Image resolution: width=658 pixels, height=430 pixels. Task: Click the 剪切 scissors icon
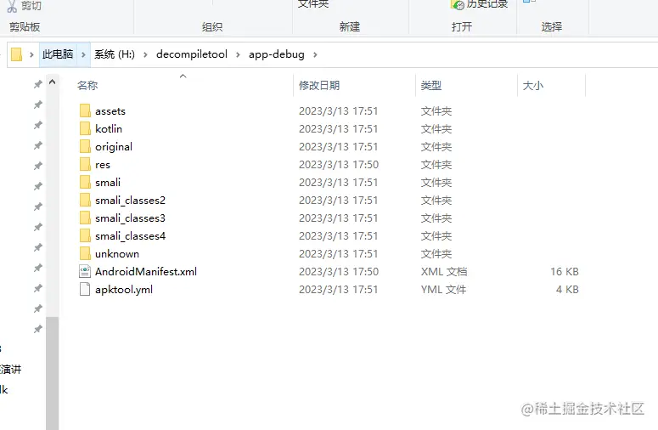[x=12, y=6]
